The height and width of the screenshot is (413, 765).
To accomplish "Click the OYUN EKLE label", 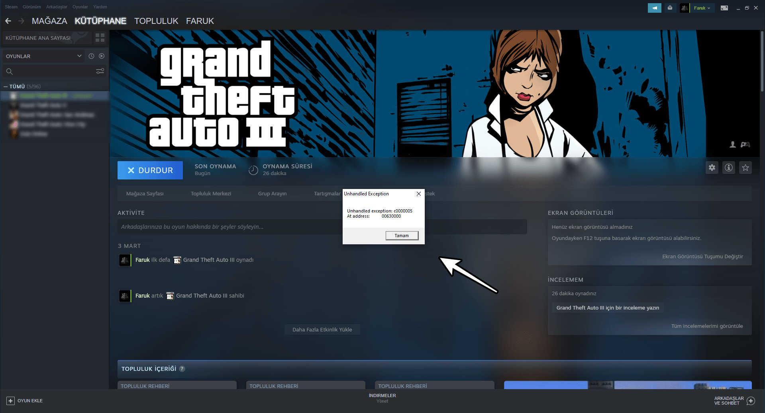I will [x=30, y=401].
